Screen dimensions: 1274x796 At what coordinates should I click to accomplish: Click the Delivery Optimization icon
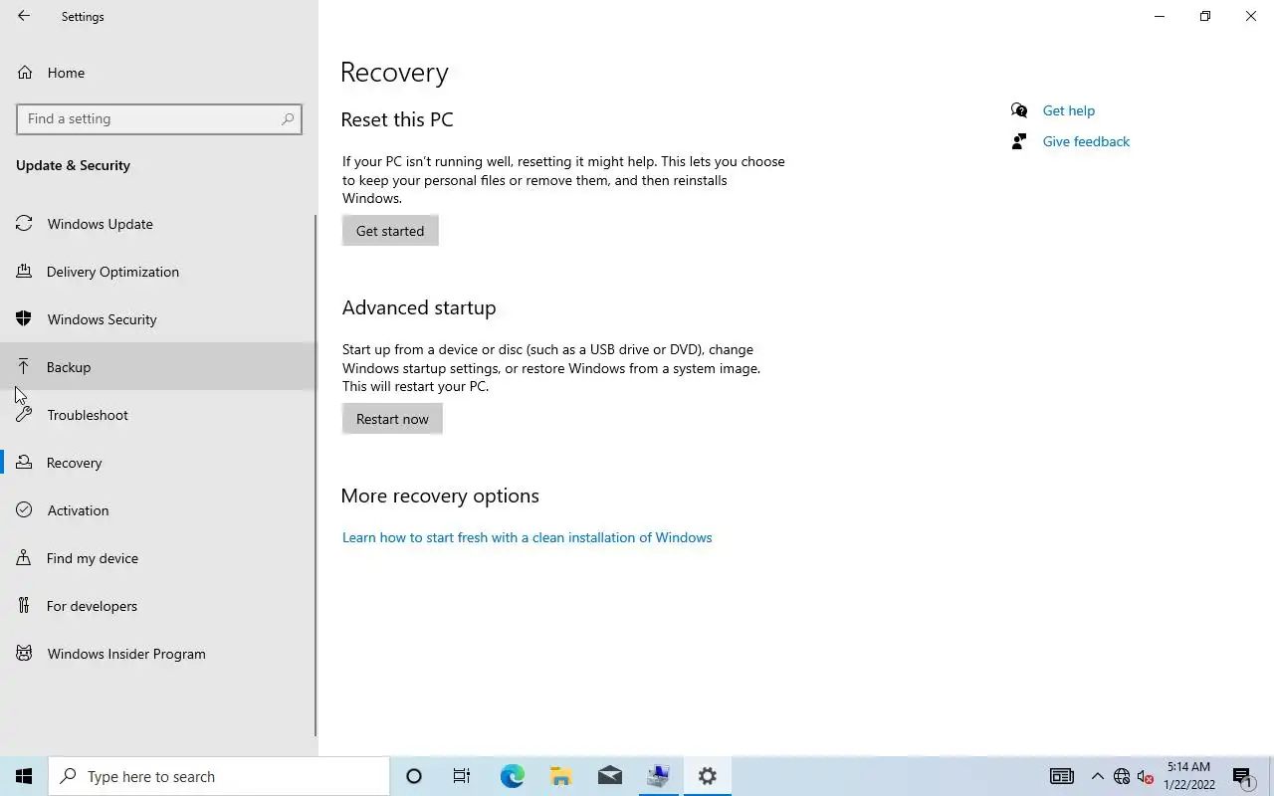pos(24,272)
